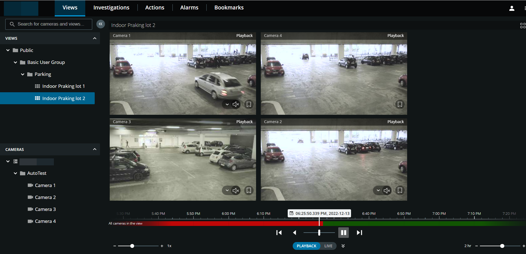Image resolution: width=526 pixels, height=254 pixels.
Task: Open the grid view selector top right
Action: (x=522, y=25)
